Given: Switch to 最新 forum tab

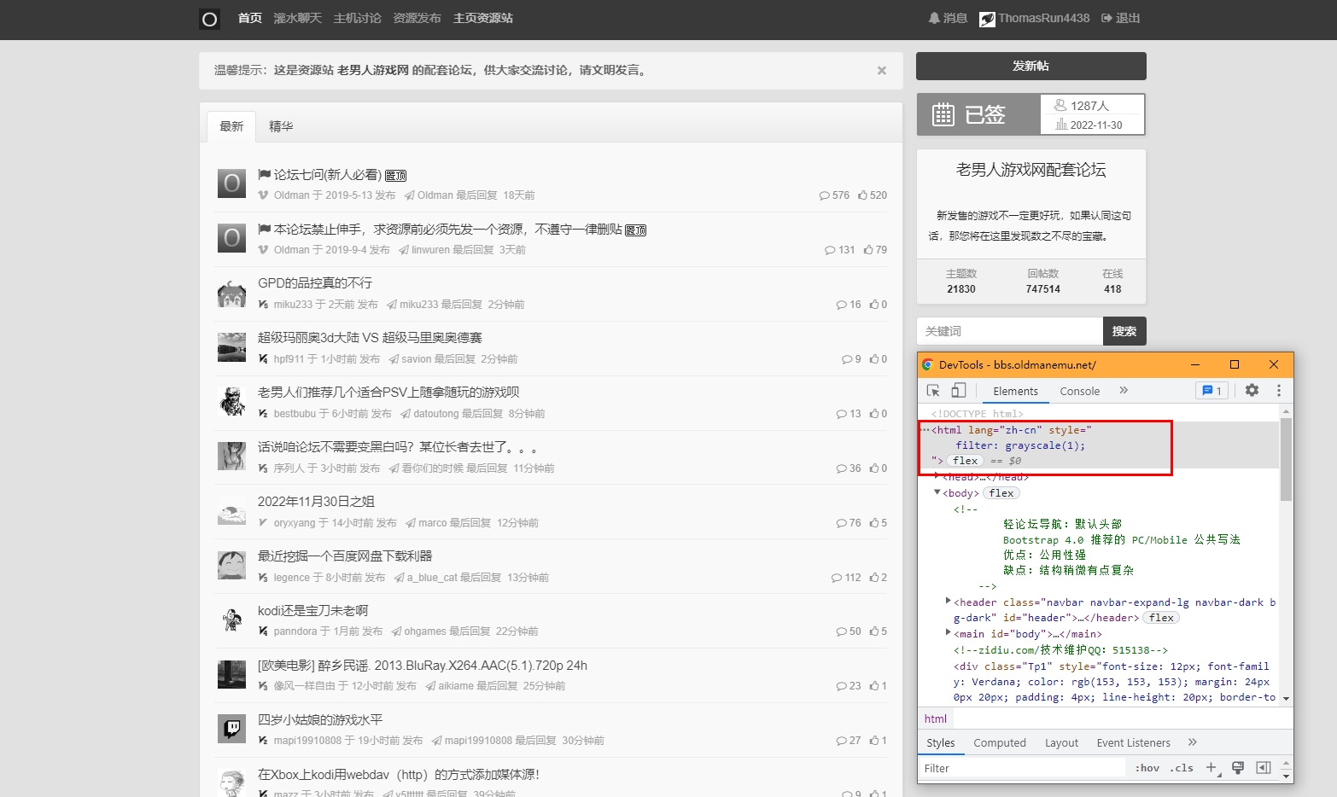Looking at the screenshot, I should click(x=231, y=126).
